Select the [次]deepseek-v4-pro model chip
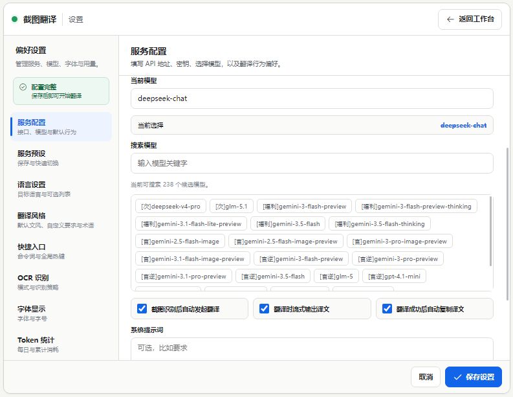Screen dimensions: 513x397 tap(170, 207)
